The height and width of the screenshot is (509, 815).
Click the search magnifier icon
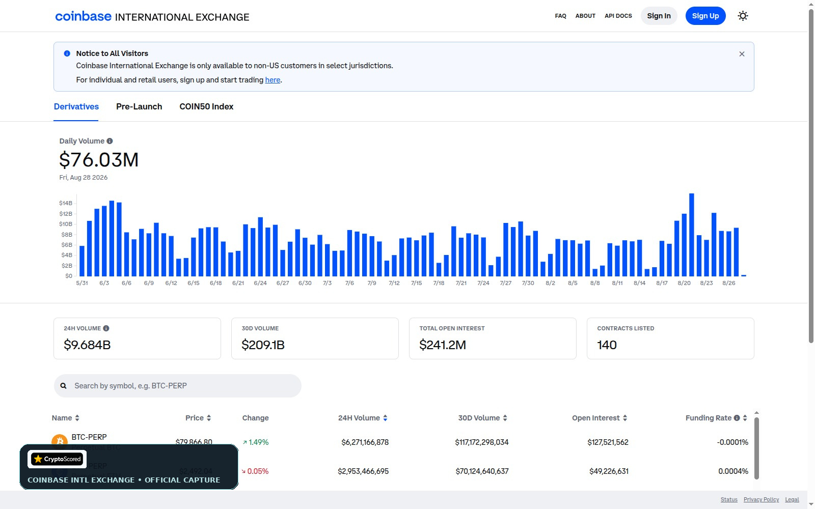64,386
